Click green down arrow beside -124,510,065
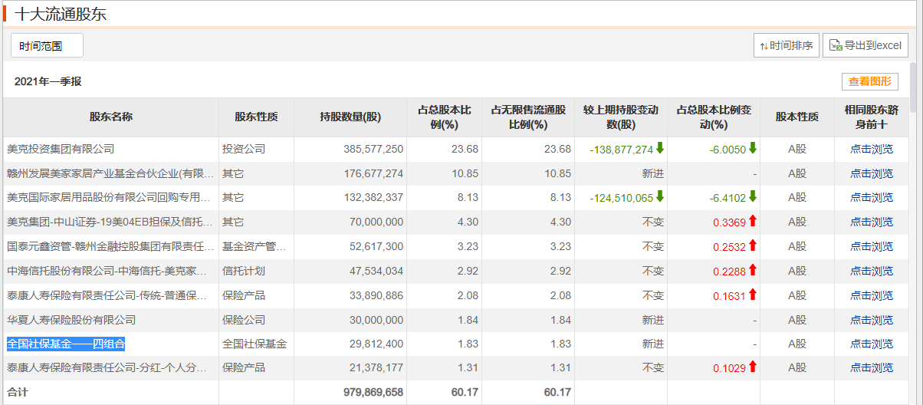 click(660, 197)
